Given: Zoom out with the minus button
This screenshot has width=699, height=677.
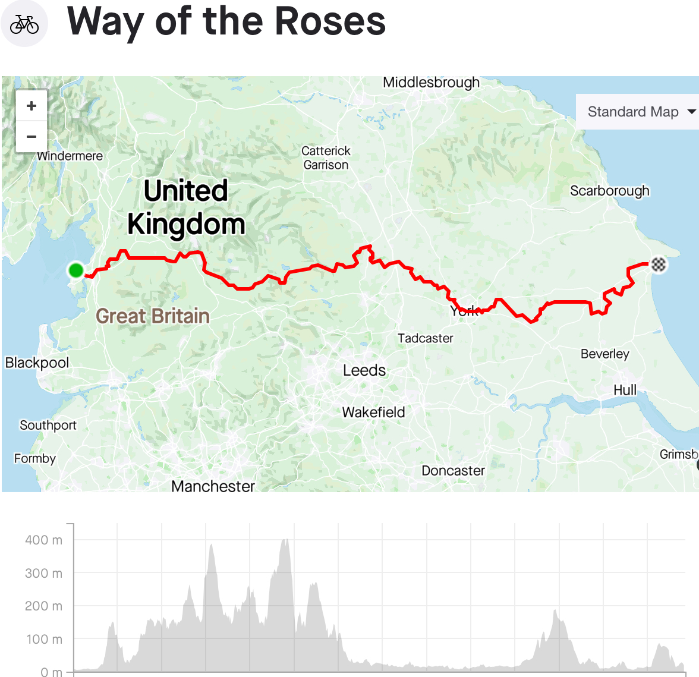Looking at the screenshot, I should click(31, 136).
